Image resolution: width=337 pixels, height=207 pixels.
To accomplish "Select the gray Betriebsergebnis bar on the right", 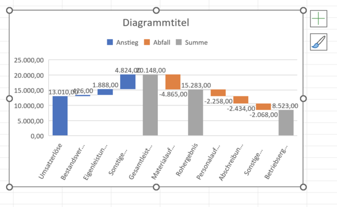I will tap(286, 123).
